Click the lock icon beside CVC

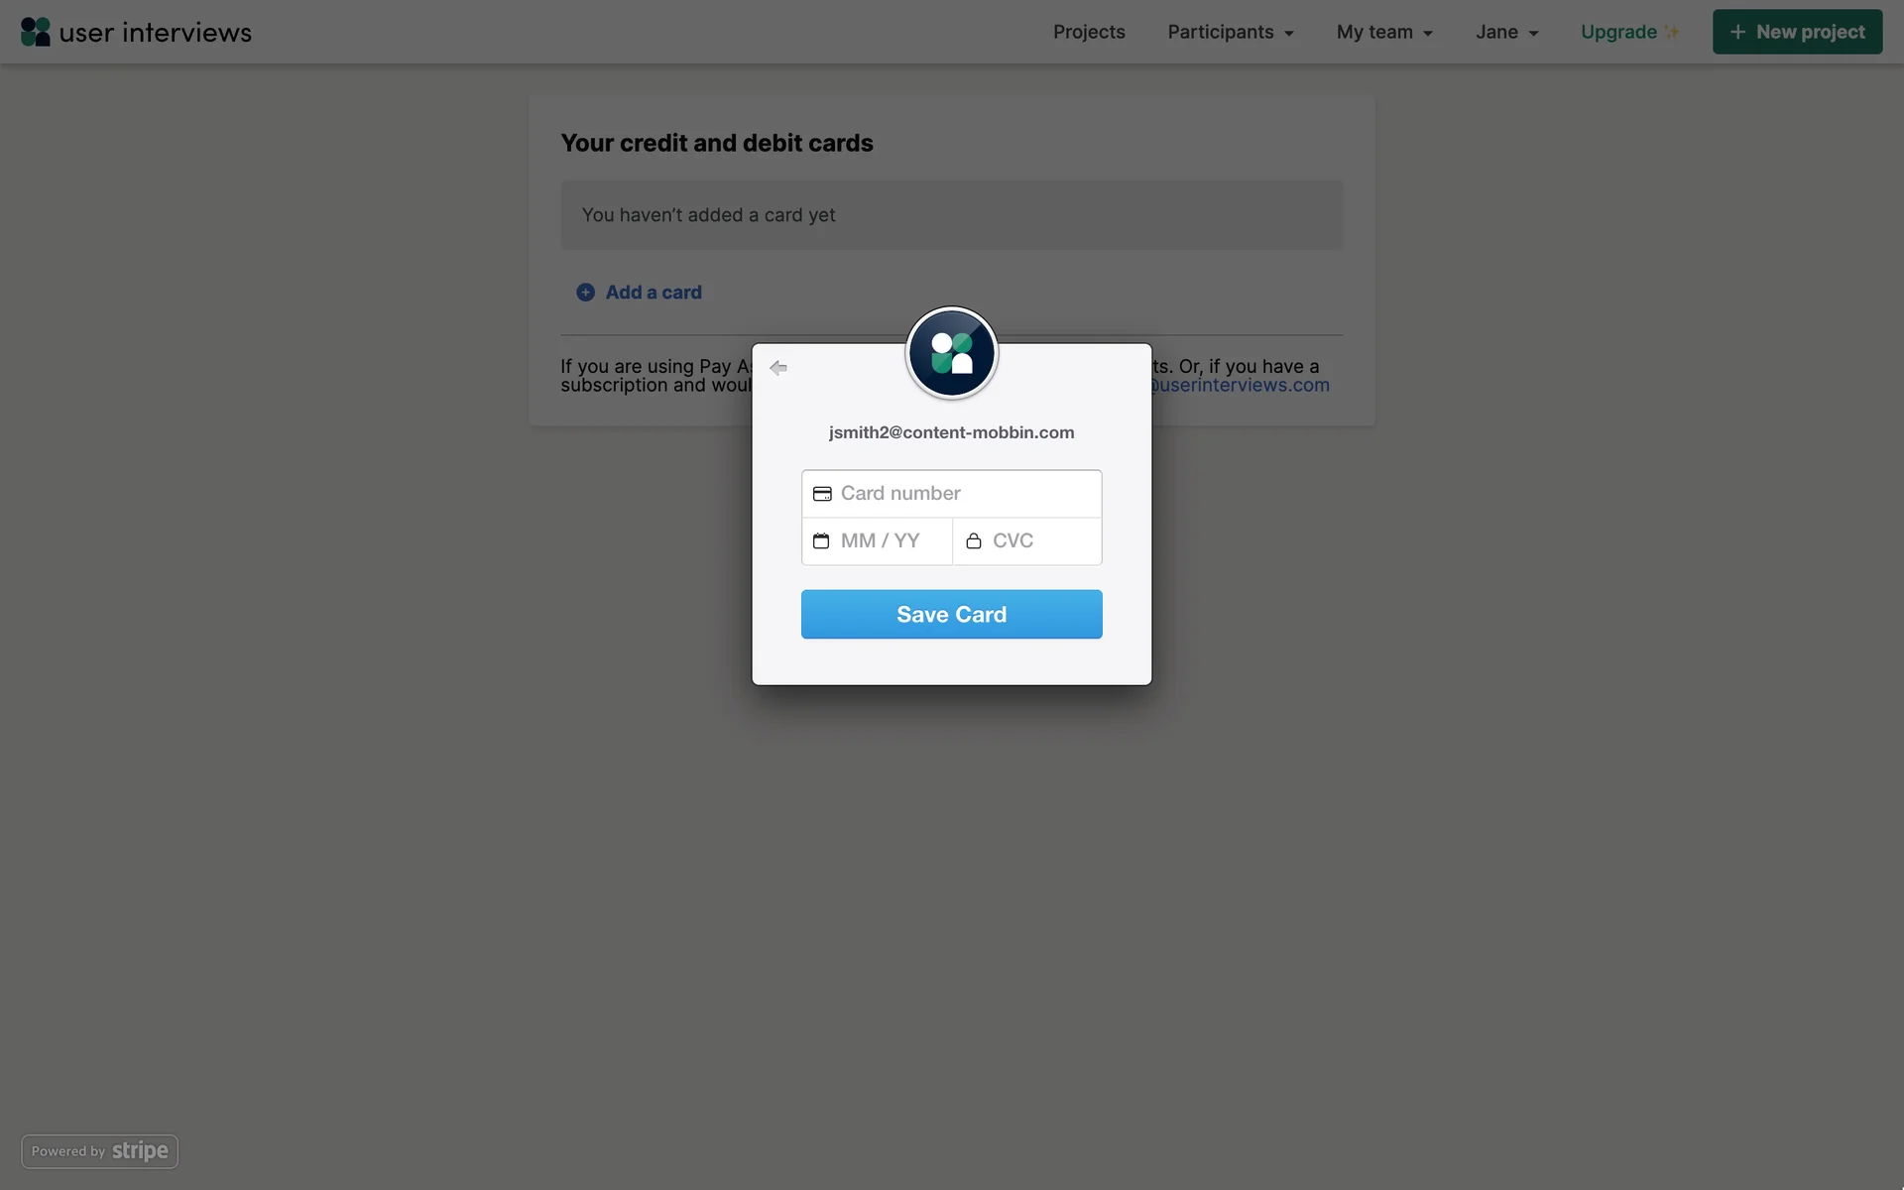pyautogui.click(x=974, y=540)
